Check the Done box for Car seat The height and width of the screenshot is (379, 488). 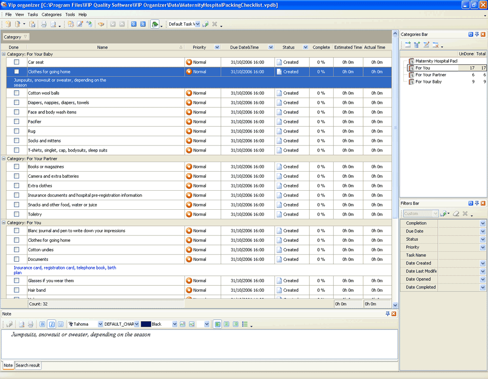click(x=17, y=62)
